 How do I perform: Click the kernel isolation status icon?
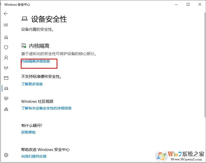tap(23, 45)
